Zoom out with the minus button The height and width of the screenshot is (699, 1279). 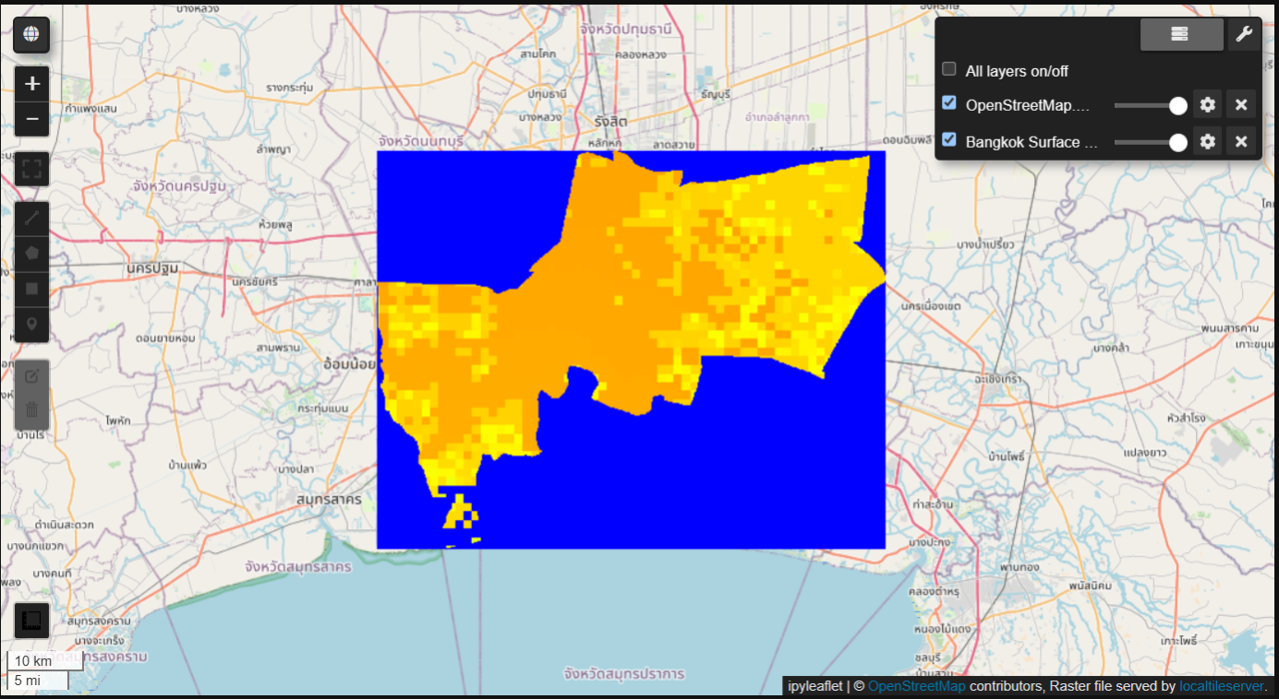(x=32, y=120)
